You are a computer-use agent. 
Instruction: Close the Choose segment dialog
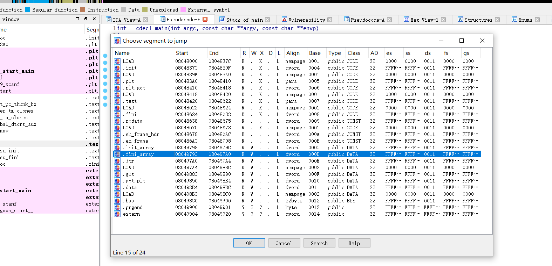pyautogui.click(x=482, y=41)
